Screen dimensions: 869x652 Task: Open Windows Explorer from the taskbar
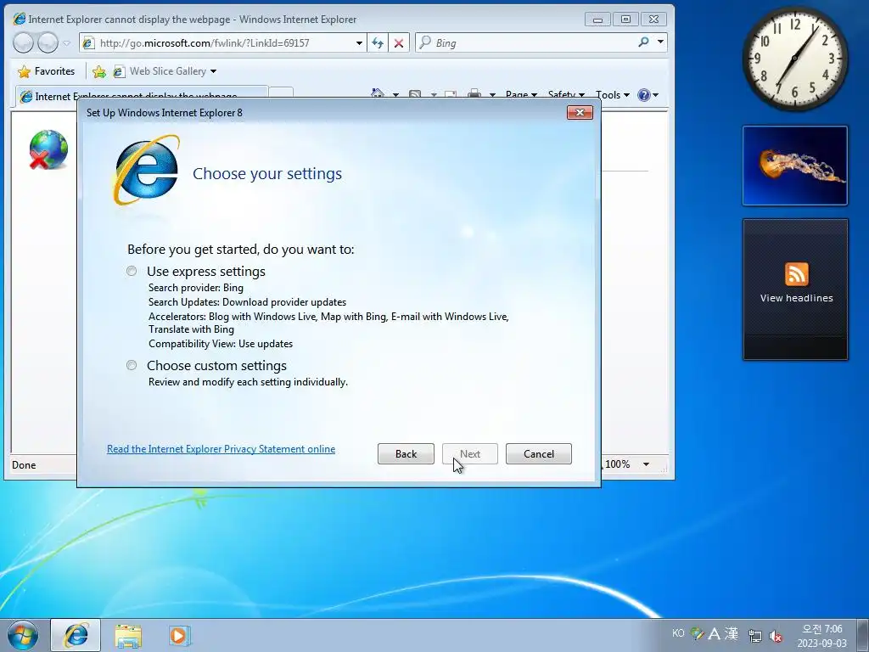128,635
